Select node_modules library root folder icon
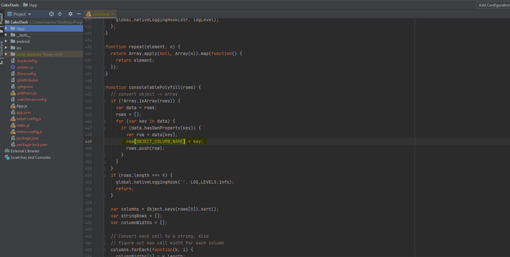The image size is (510, 257). click(x=13, y=54)
